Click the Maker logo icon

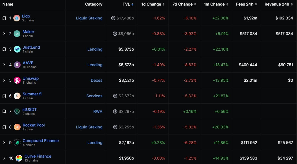pos(17,34)
